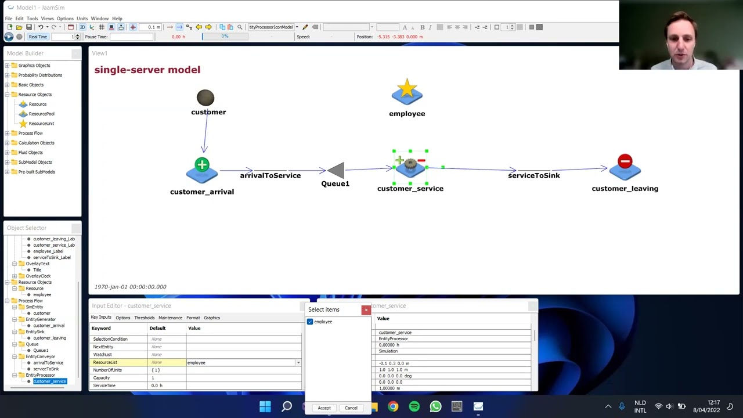Click the New model icon in toolbar
The image size is (743, 418).
click(x=10, y=27)
